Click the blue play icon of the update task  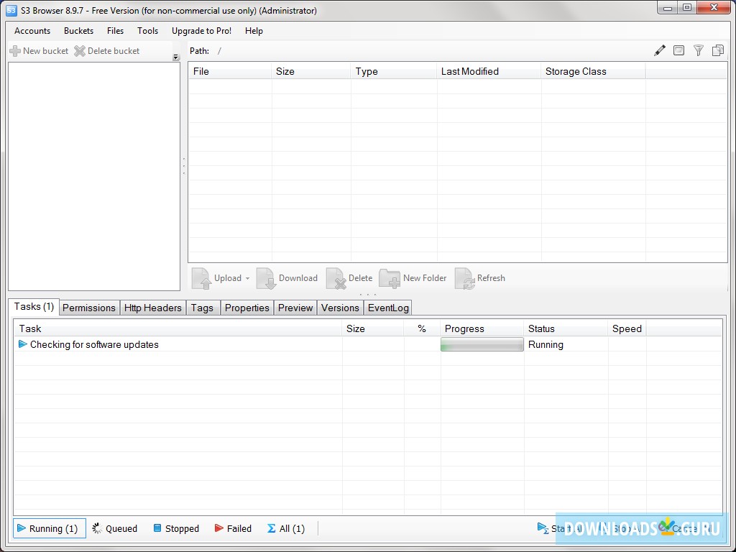click(x=22, y=344)
